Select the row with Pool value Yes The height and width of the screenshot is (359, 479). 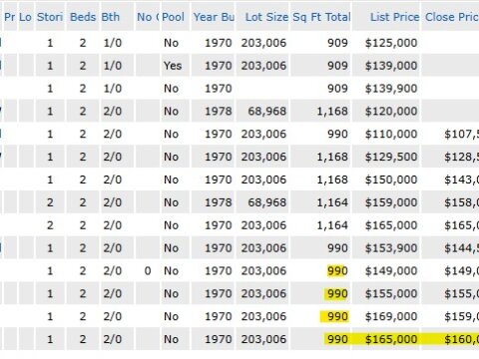239,66
